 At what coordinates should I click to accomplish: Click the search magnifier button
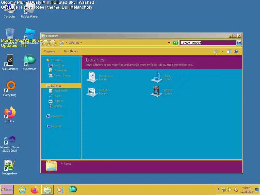(x=239, y=43)
